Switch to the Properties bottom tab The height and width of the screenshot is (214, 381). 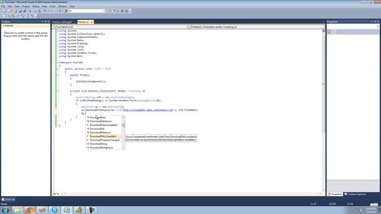pos(335,194)
